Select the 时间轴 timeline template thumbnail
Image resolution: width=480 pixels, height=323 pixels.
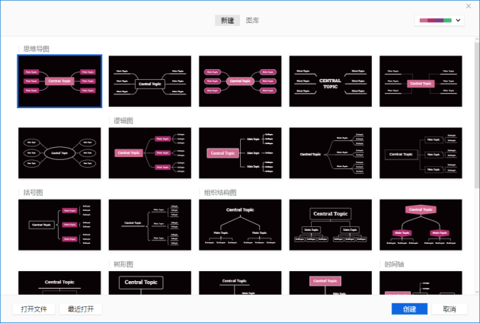click(x=421, y=283)
